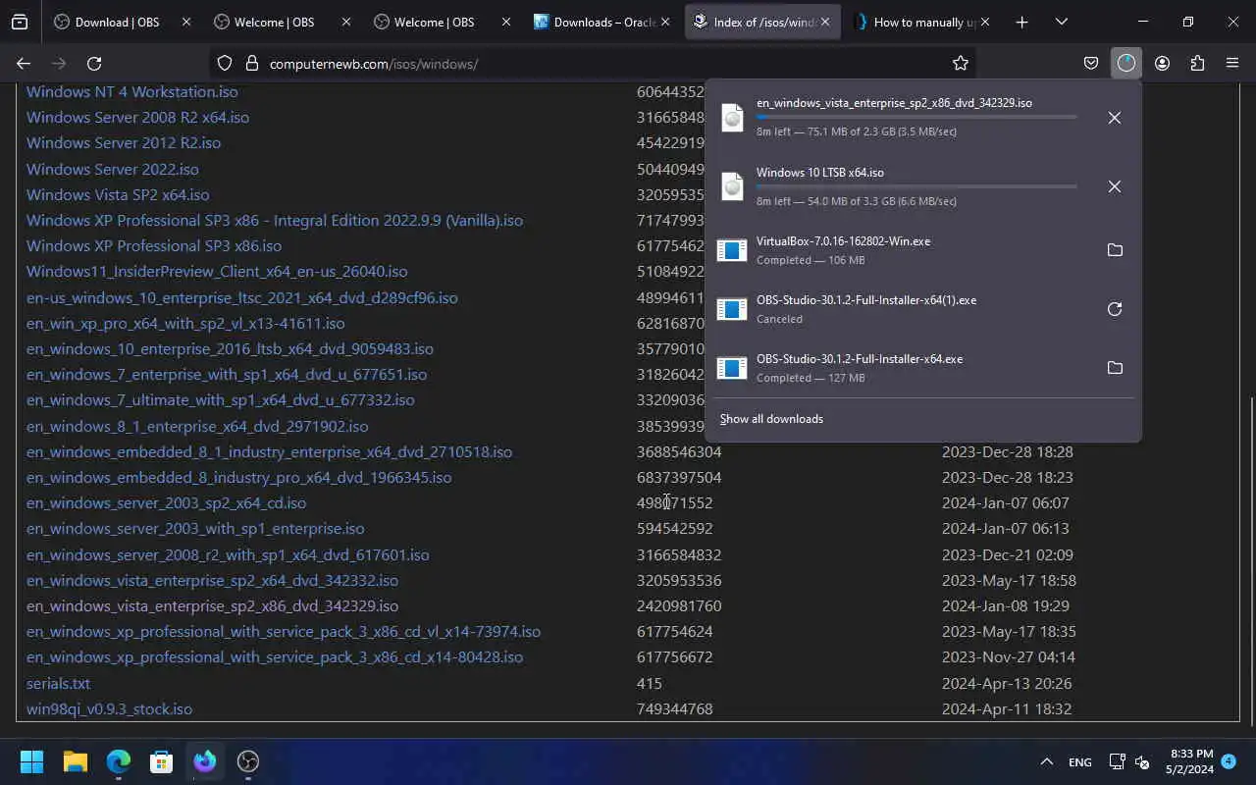Select the Index of /isos/windows tab

pyautogui.click(x=761, y=22)
